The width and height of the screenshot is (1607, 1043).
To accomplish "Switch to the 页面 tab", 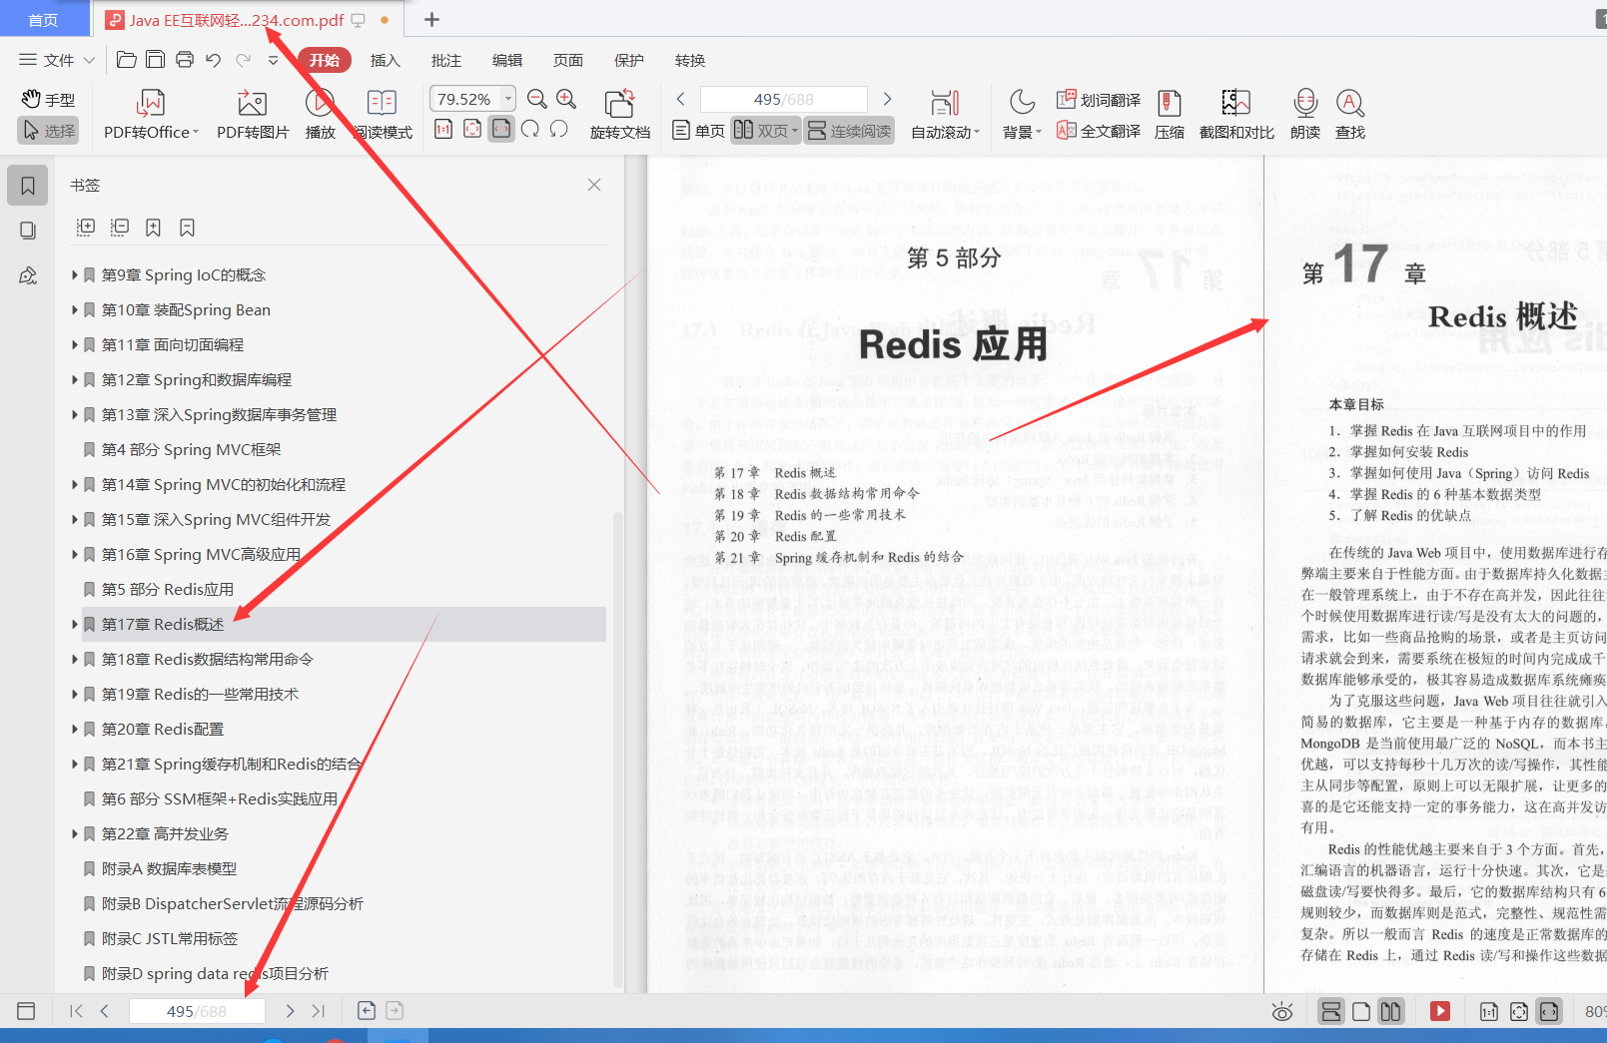I will (x=568, y=60).
